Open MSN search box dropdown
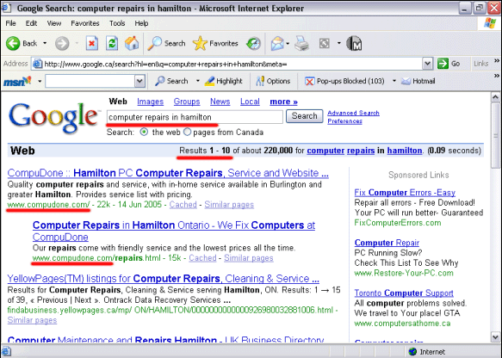 (139, 81)
